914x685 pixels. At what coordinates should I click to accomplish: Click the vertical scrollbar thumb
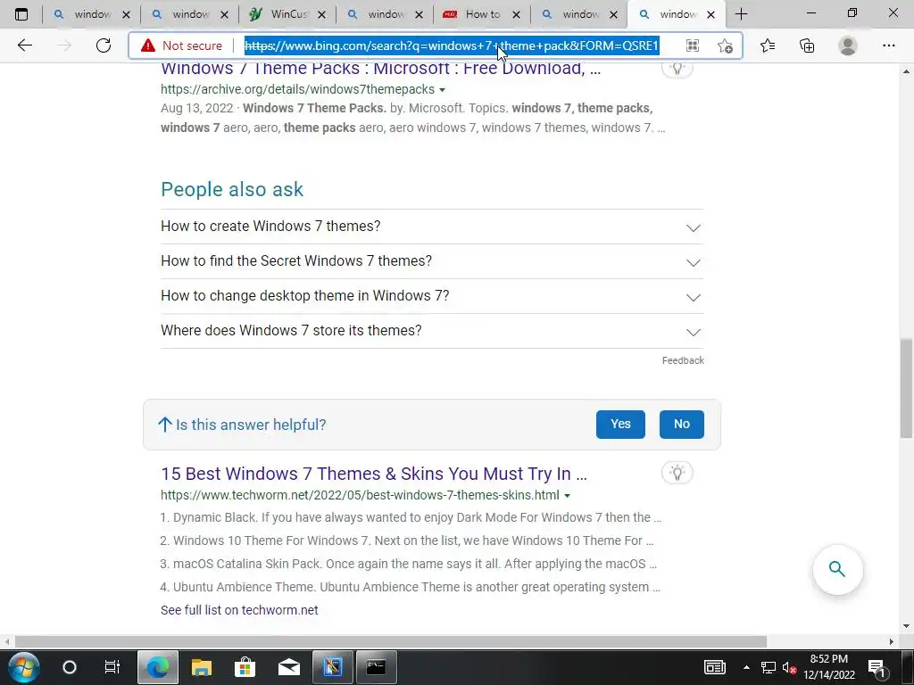(906, 388)
